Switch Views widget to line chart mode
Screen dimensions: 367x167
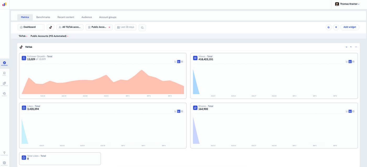coord(347,62)
